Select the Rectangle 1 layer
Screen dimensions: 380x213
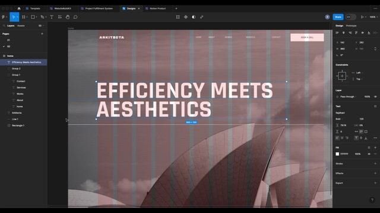[x=24, y=125]
